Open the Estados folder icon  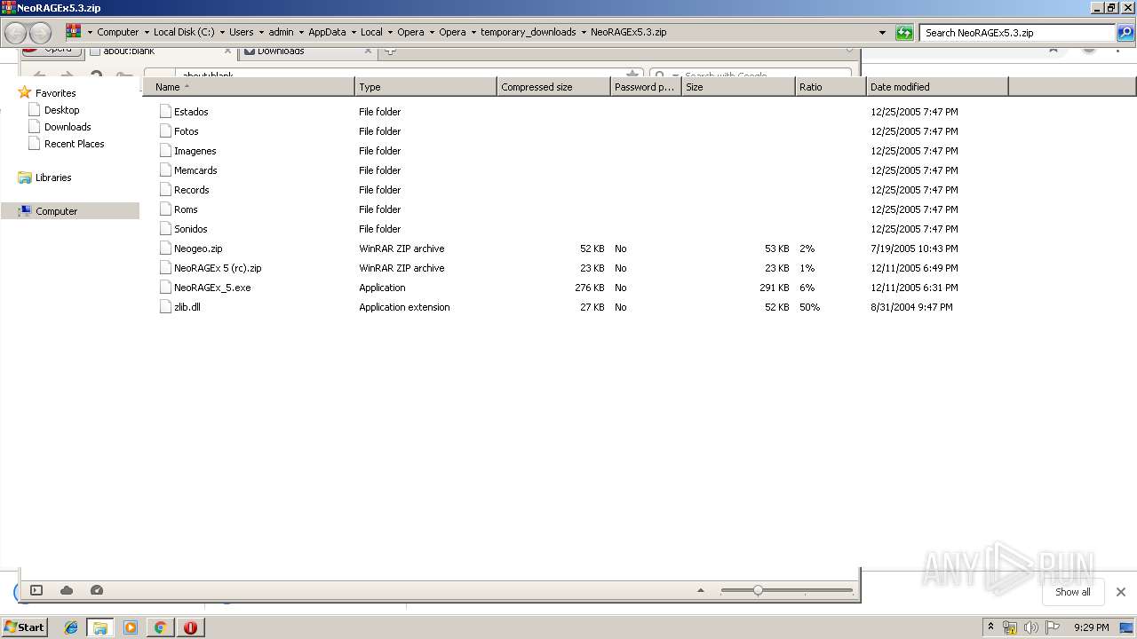tap(165, 111)
